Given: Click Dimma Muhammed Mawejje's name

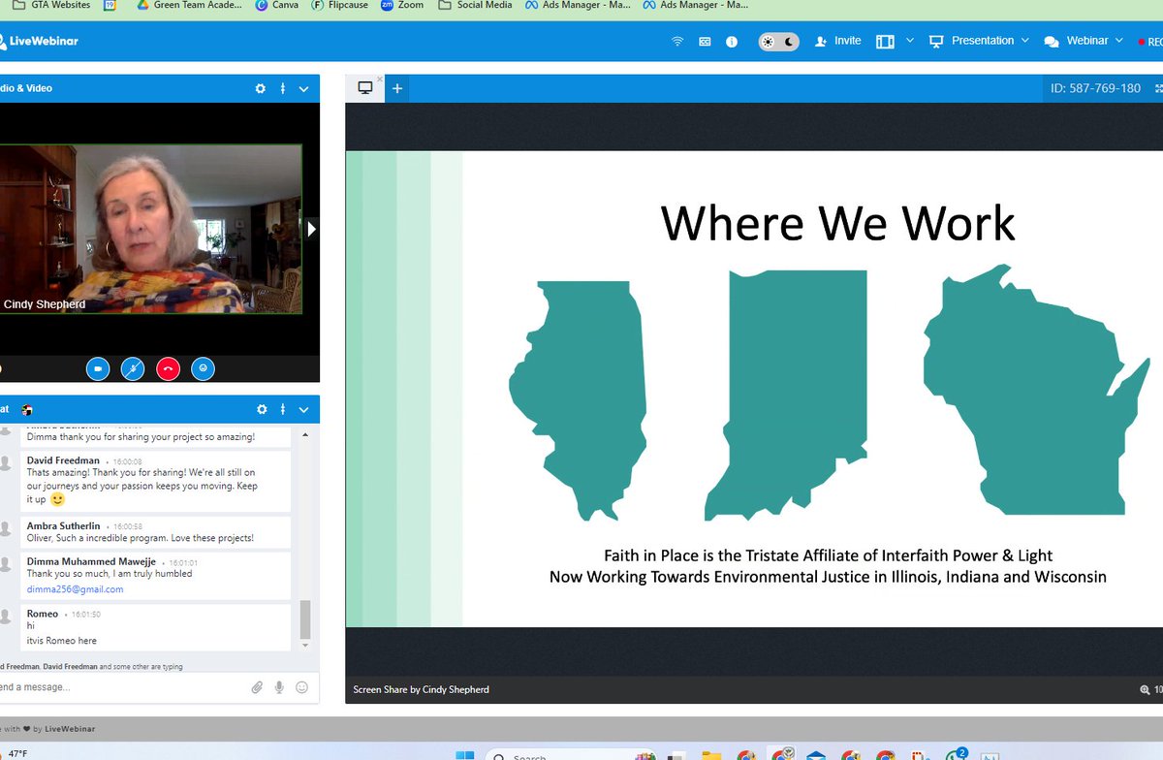Looking at the screenshot, I should [91, 561].
